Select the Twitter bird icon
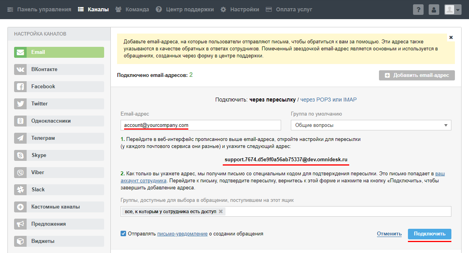The image size is (469, 253). coord(20,104)
